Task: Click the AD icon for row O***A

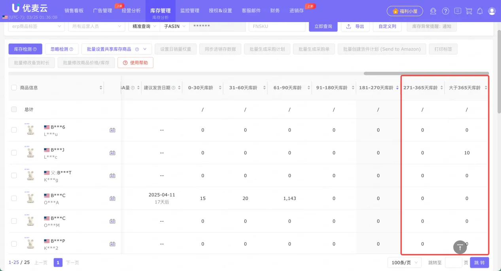Action: [x=112, y=198]
